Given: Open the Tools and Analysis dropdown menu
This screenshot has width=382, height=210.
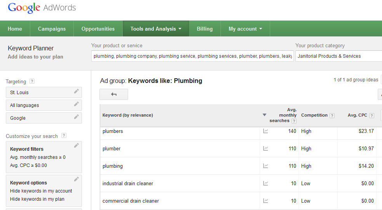Looking at the screenshot, I should 156,29.
